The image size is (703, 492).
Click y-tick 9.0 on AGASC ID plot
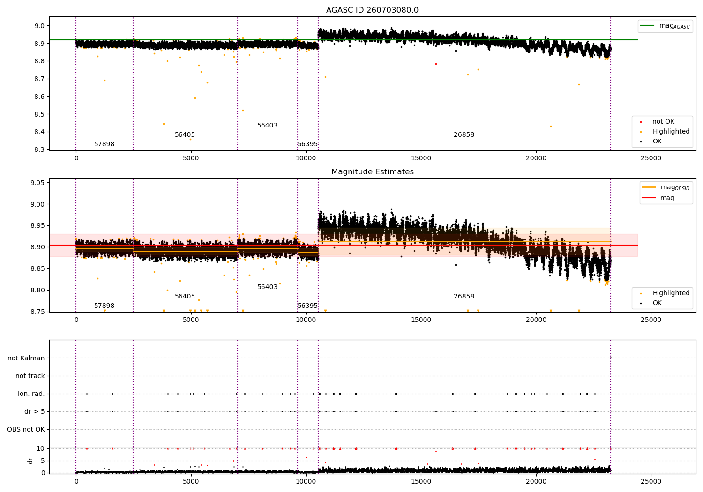tap(41, 26)
